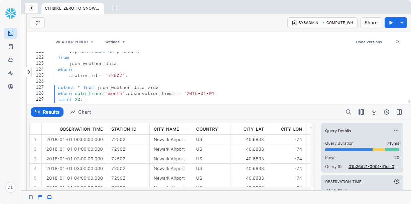Search the query results with magnifier icon
Image resolution: width=411 pixels, height=204 pixels.
coord(349,112)
